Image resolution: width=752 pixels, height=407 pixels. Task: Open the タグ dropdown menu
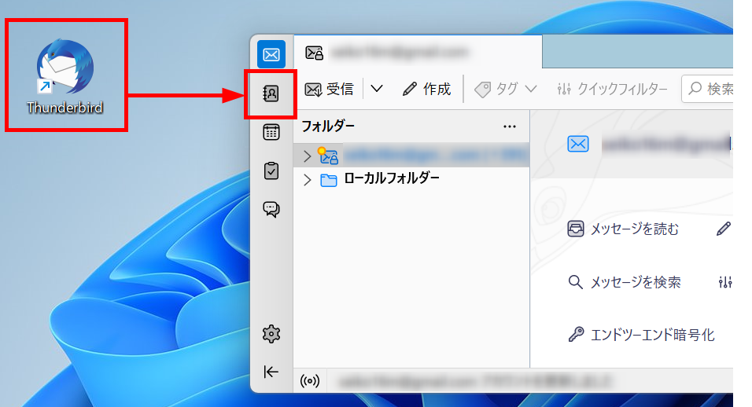point(506,89)
